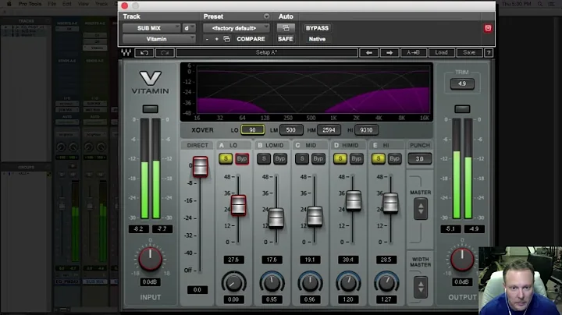
Task: Open the Preset section menu circle arrow
Action: pos(266,16)
